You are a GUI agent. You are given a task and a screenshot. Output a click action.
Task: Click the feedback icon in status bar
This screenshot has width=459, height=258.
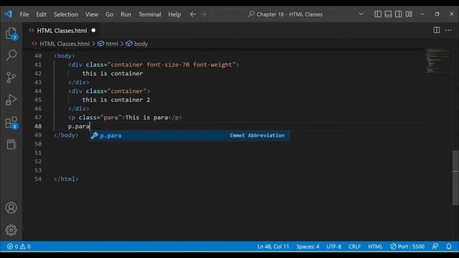click(435, 247)
